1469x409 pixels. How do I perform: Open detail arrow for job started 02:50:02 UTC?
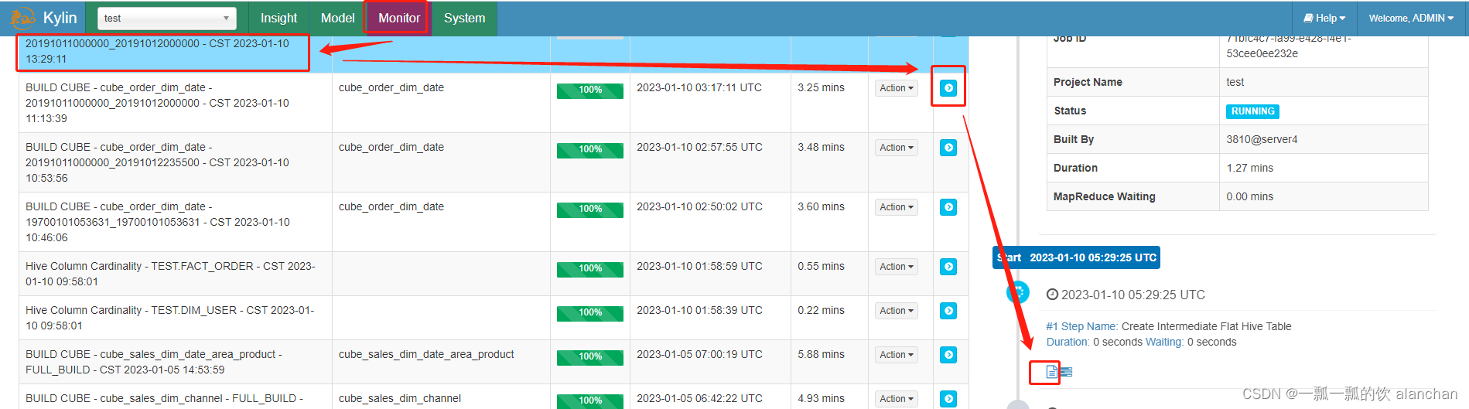(x=948, y=207)
